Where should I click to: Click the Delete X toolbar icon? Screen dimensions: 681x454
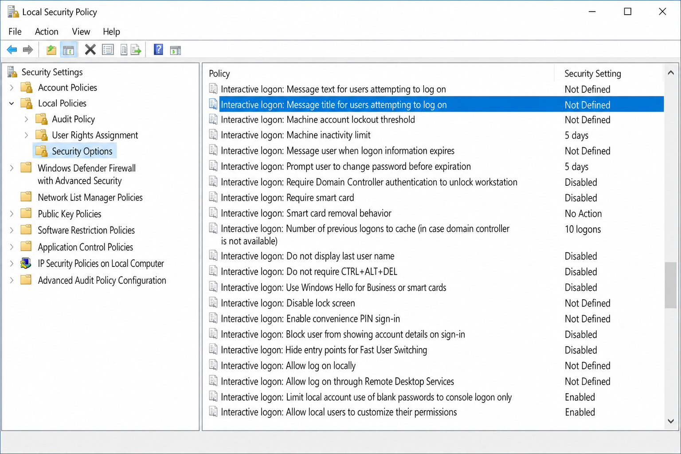point(90,50)
